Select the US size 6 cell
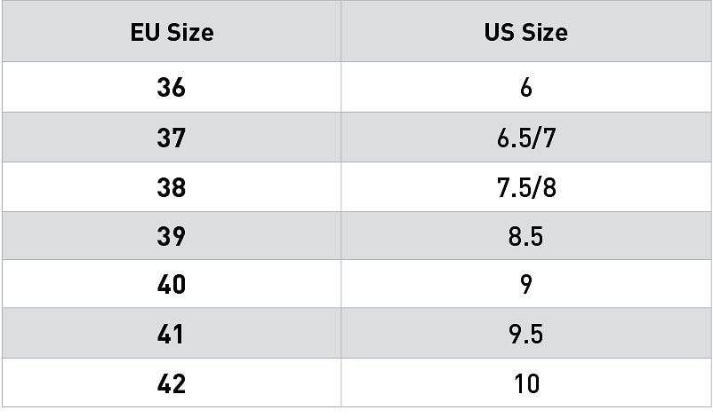The height and width of the screenshot is (418, 713). pyautogui.click(x=526, y=88)
